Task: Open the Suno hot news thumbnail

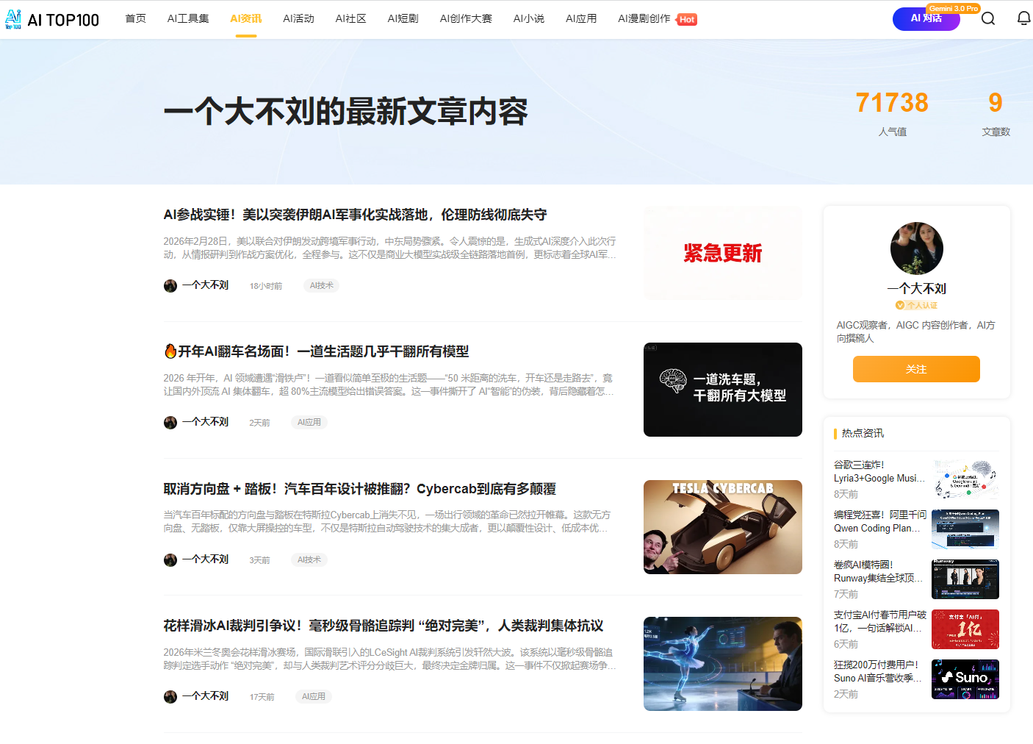Action: pos(965,679)
